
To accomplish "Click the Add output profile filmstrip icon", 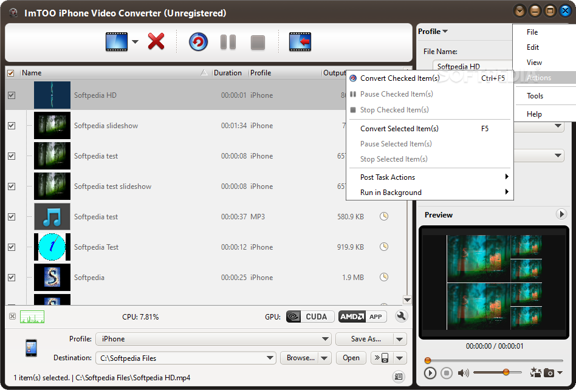I will pos(300,41).
